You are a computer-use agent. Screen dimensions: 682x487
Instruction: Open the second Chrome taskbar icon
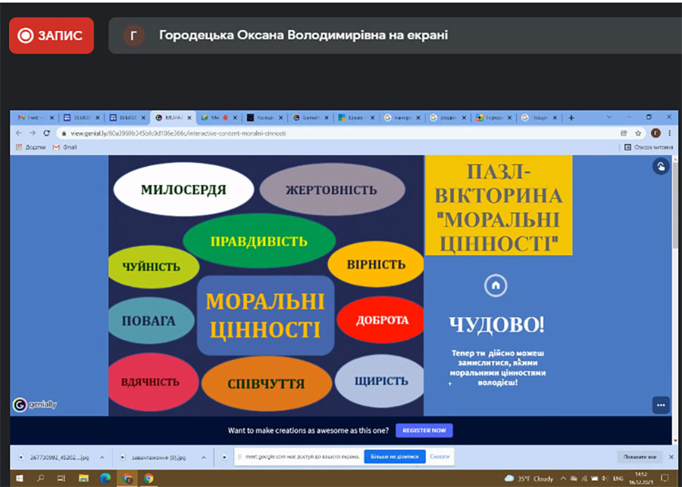point(149,479)
